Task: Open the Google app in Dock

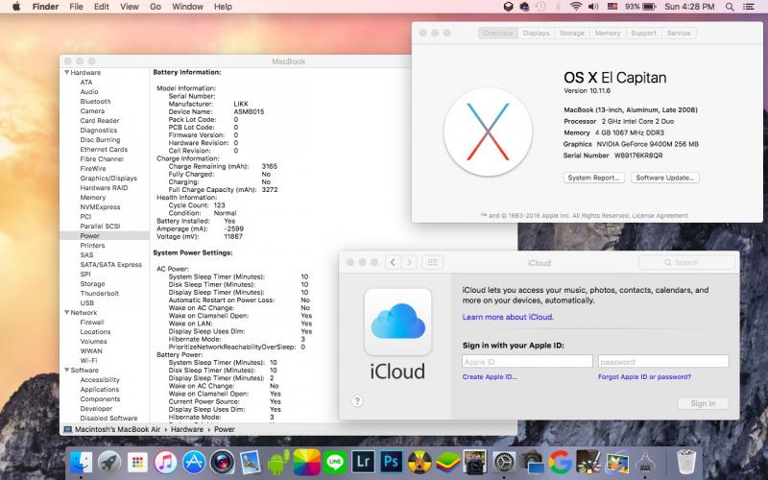Action: click(x=561, y=462)
